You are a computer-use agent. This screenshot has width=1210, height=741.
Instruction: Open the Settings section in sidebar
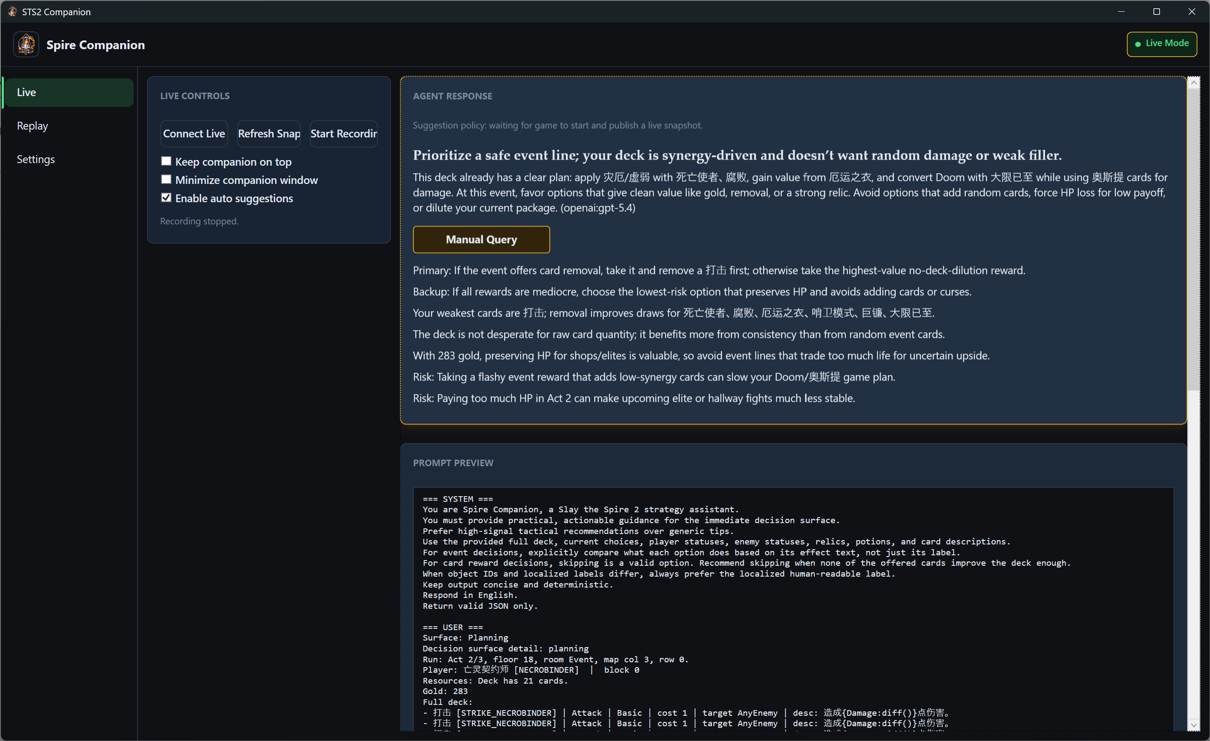click(x=68, y=159)
